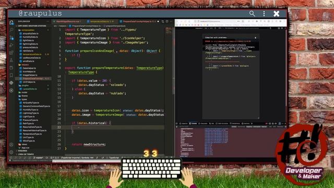Collapse the types folder
This screenshot has height=188, width=334.
[25, 99]
